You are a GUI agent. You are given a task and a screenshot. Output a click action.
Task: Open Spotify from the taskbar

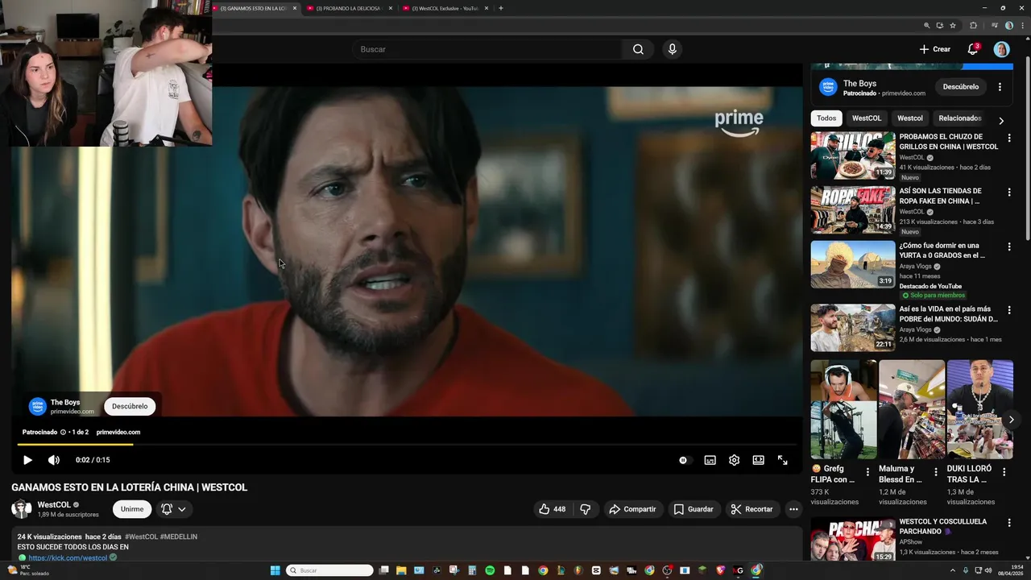click(x=490, y=570)
